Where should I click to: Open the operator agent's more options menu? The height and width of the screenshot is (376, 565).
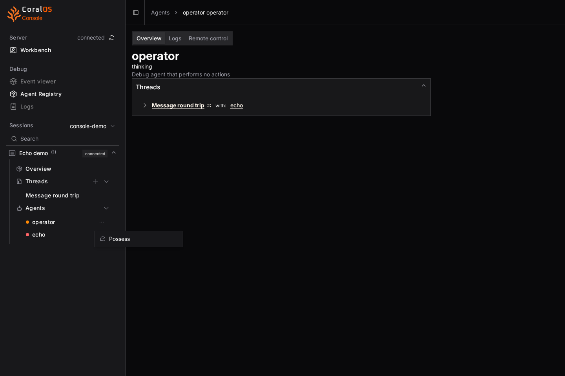[102, 222]
